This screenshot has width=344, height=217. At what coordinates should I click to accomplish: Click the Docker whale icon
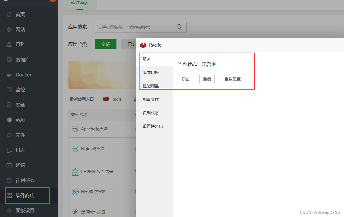(9, 75)
